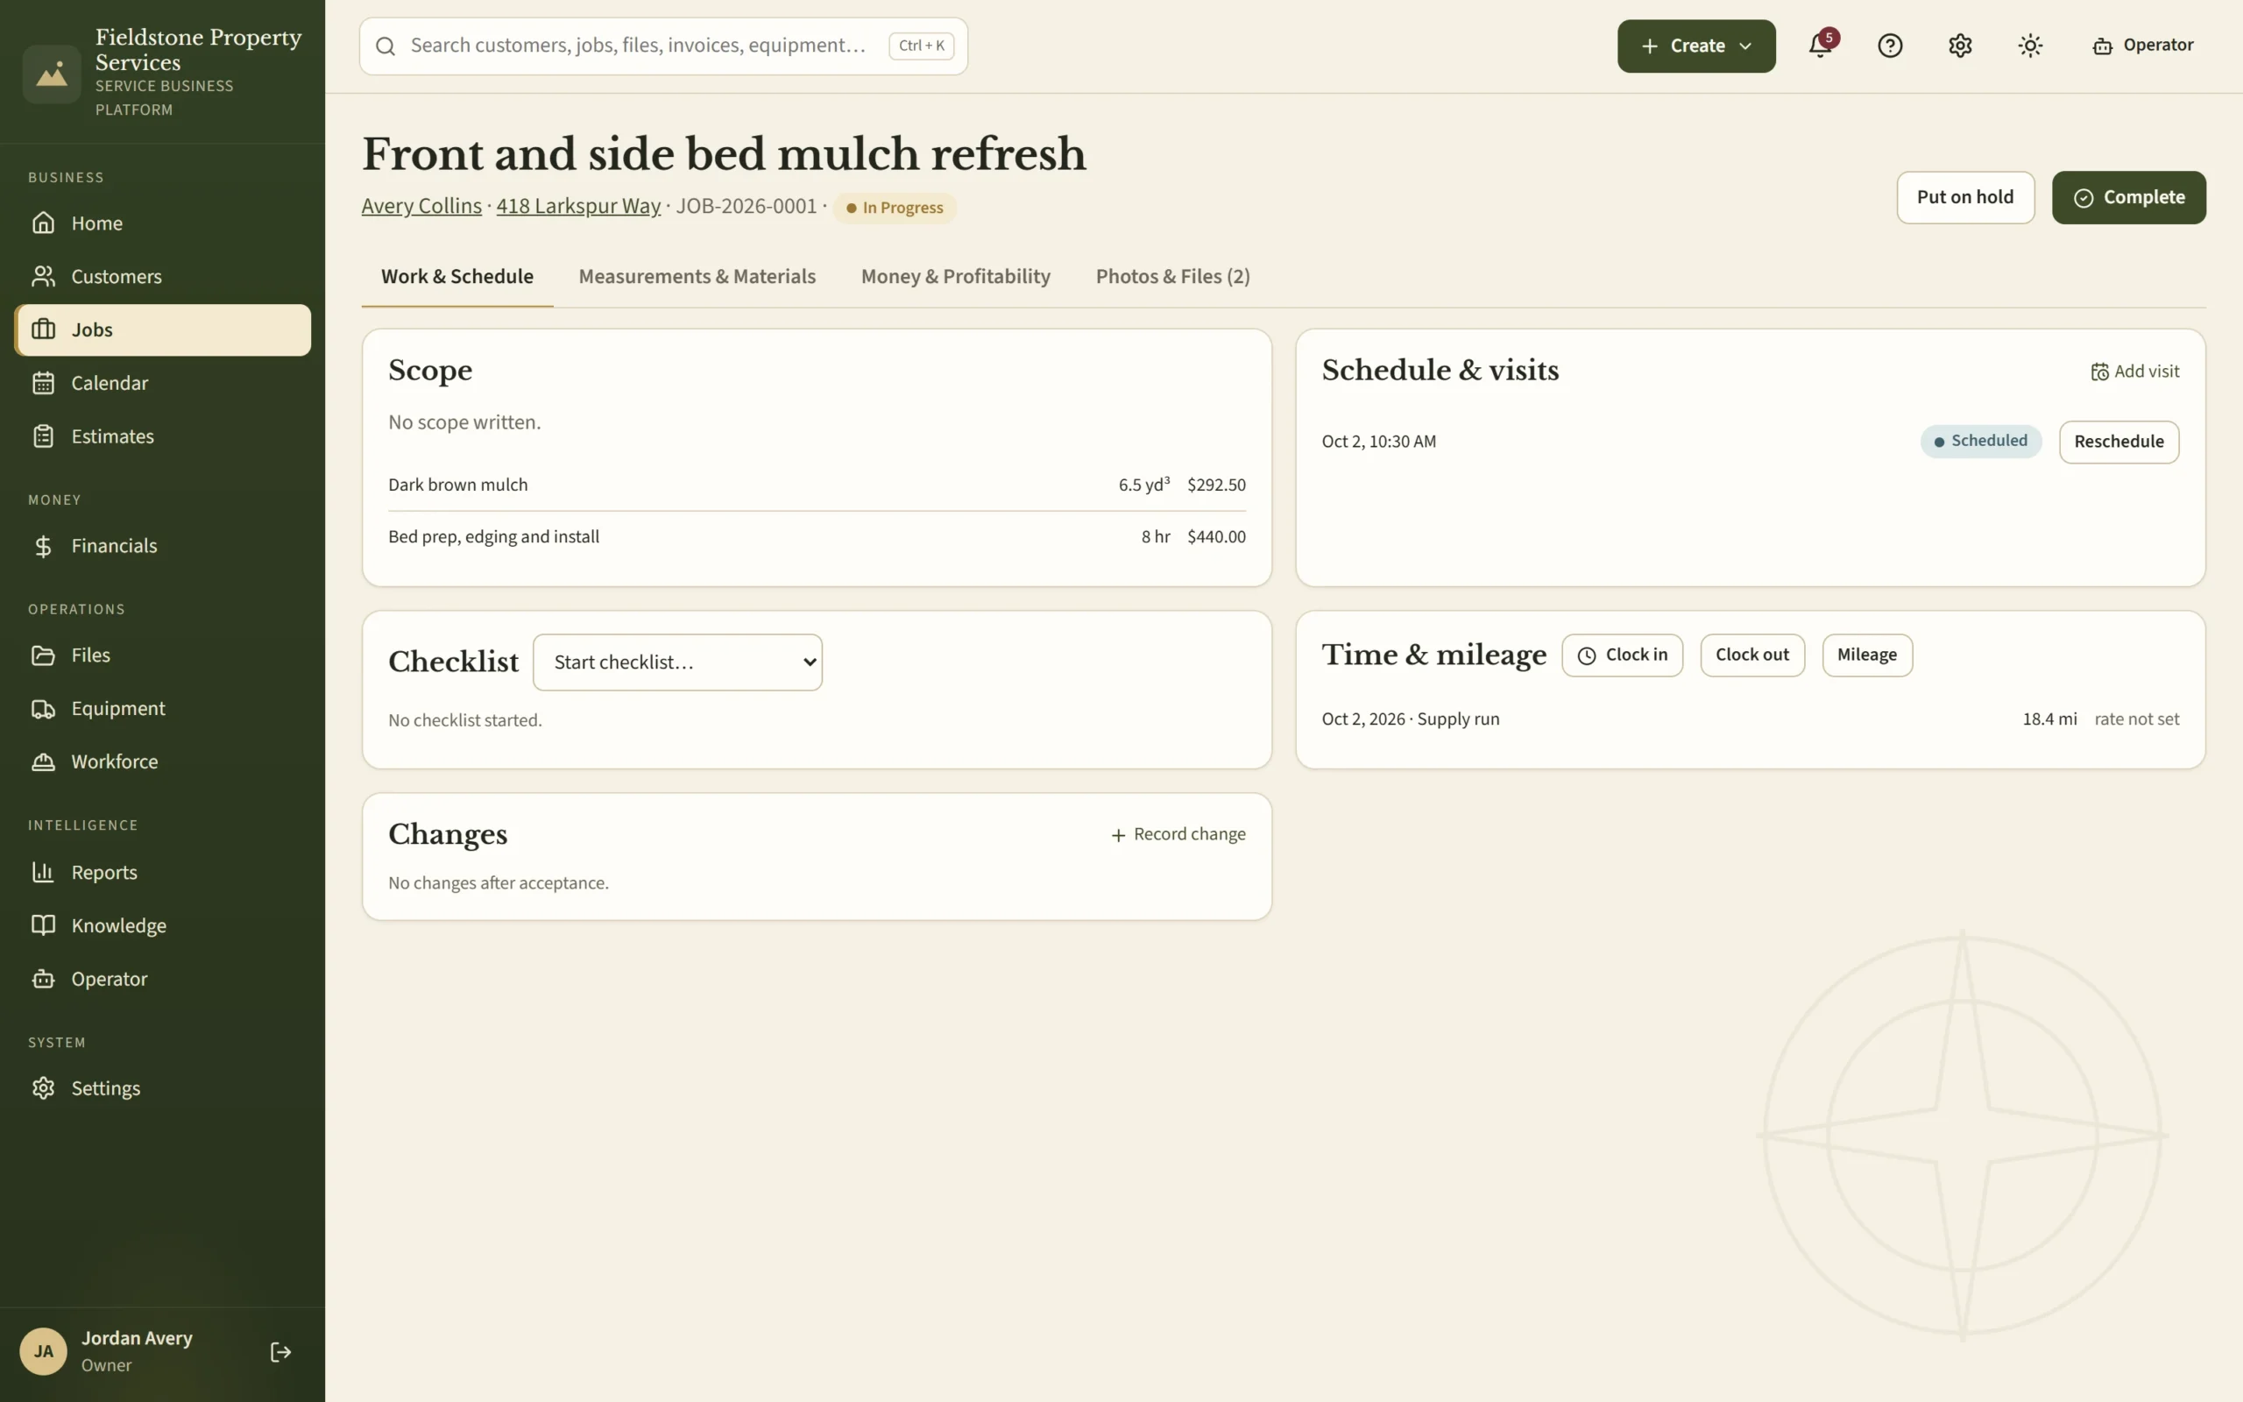Click Record change
The height and width of the screenshot is (1402, 2243).
pos(1178,834)
